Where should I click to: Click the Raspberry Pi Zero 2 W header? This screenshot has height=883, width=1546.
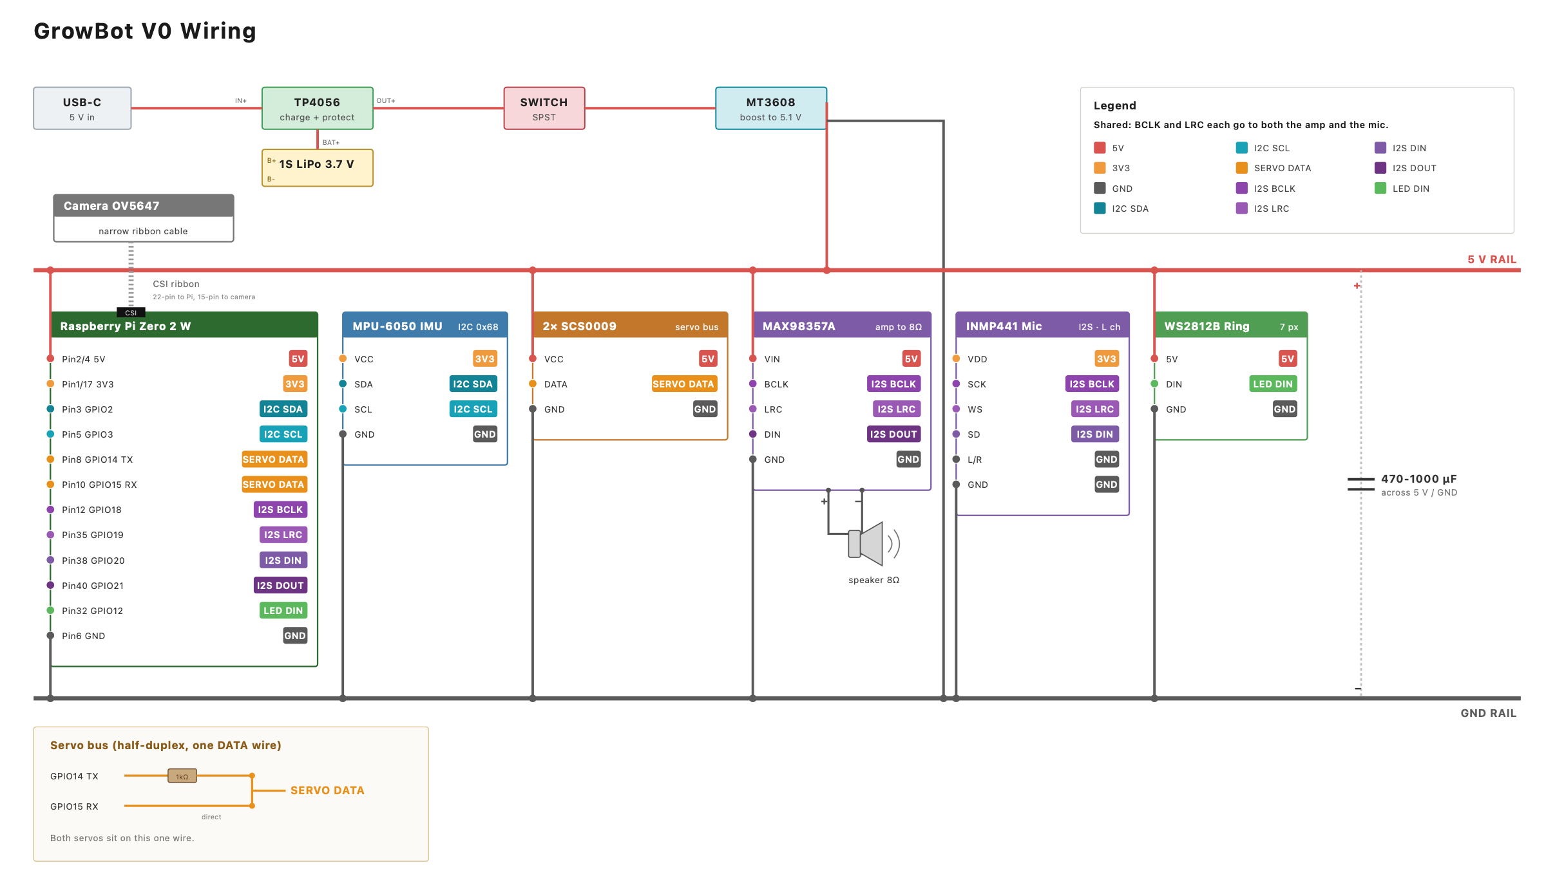(184, 326)
